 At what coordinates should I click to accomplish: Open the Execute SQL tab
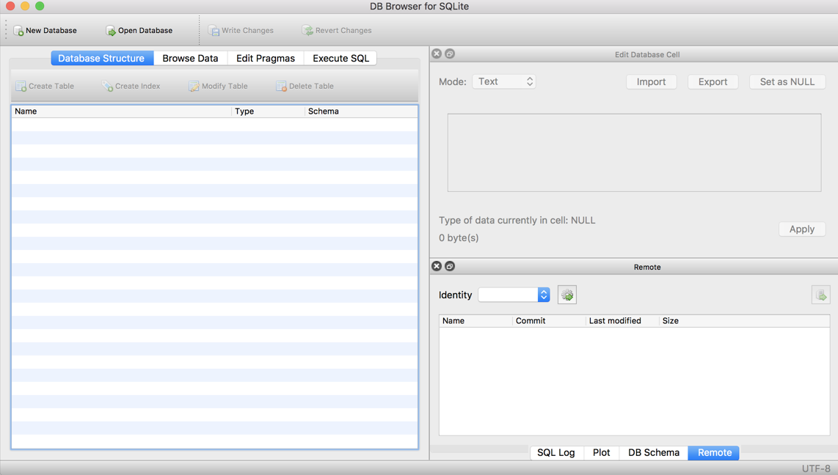click(340, 57)
